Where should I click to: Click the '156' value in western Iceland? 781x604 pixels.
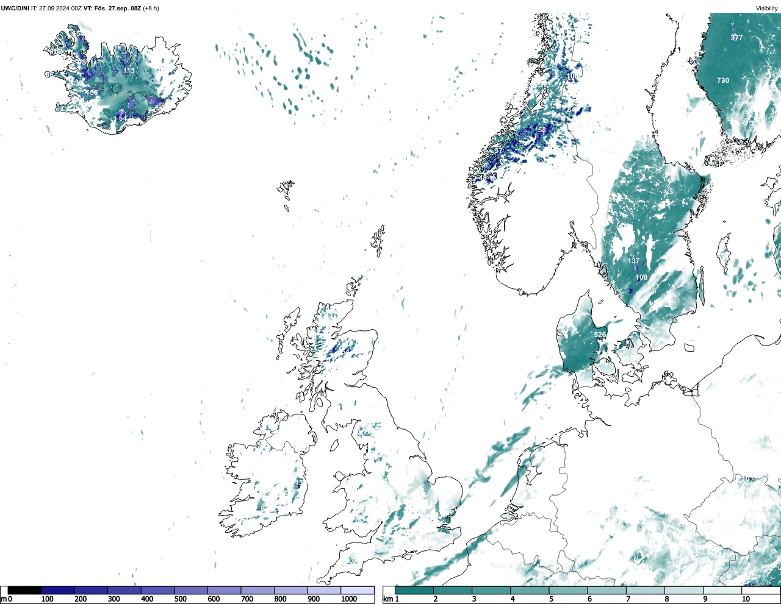[92, 93]
